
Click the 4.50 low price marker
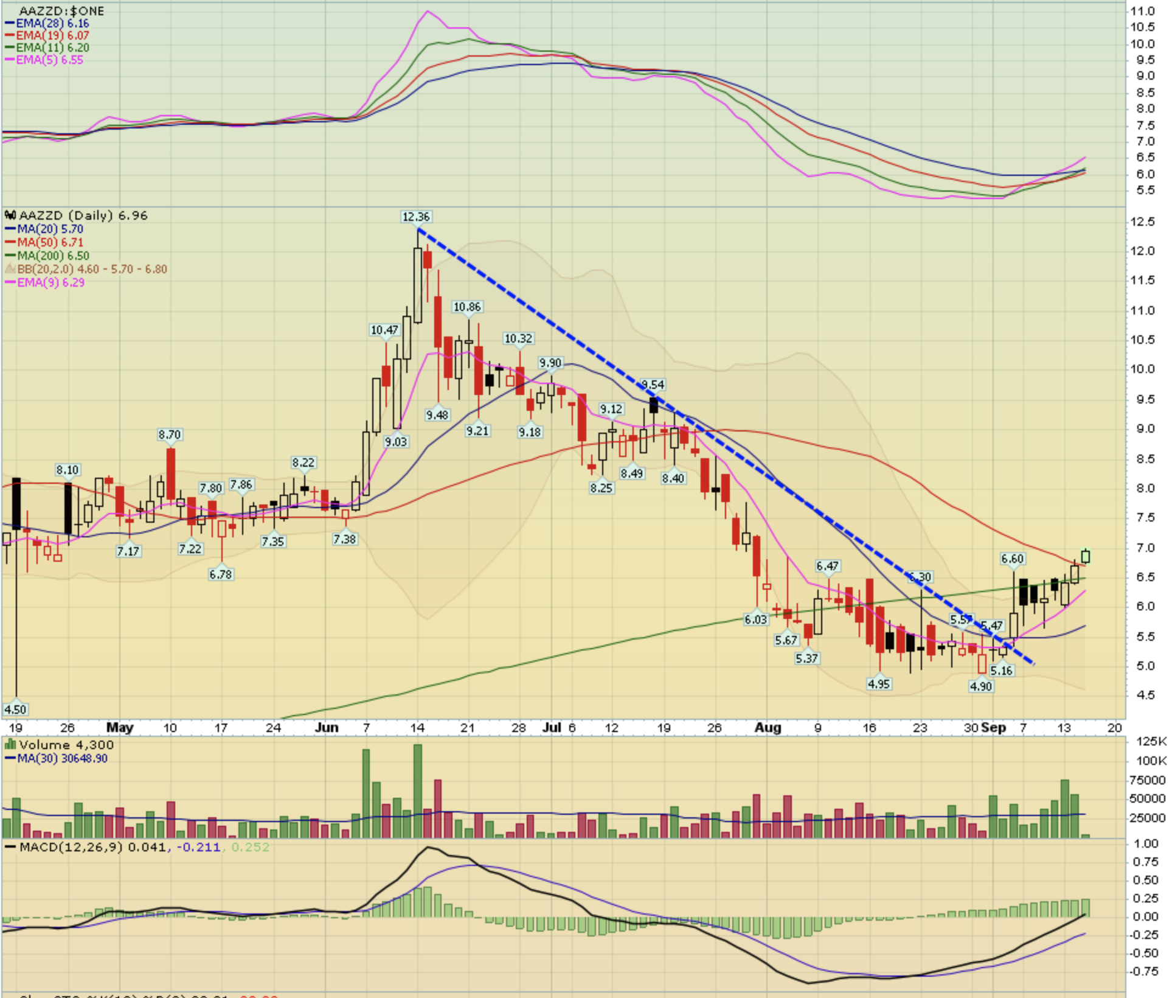pyautogui.click(x=15, y=710)
